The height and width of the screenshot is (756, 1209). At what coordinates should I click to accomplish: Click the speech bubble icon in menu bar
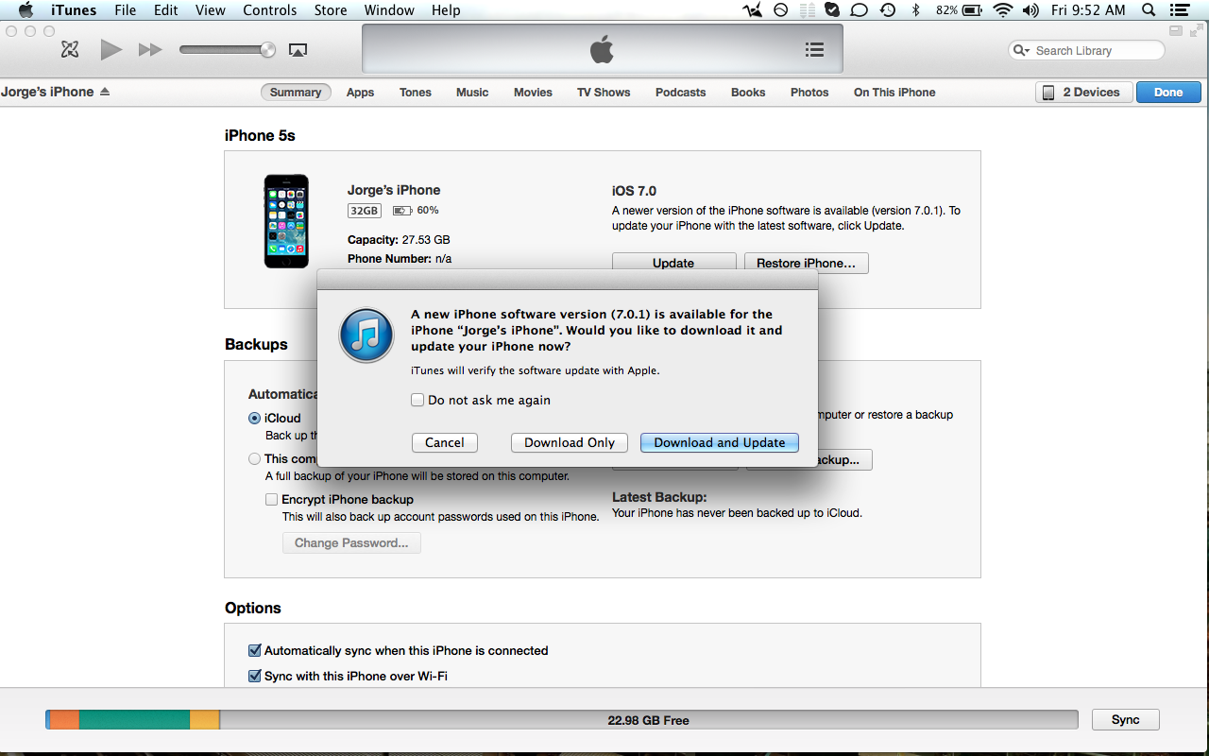(x=859, y=10)
